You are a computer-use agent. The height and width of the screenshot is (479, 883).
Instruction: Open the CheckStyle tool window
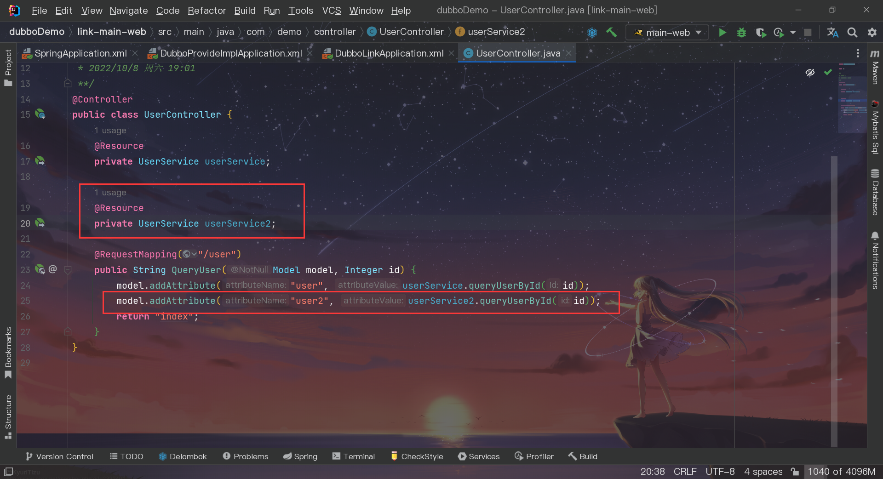tap(417, 456)
